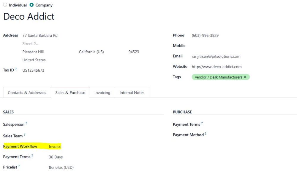Select the Individual radio option

pos(5,5)
